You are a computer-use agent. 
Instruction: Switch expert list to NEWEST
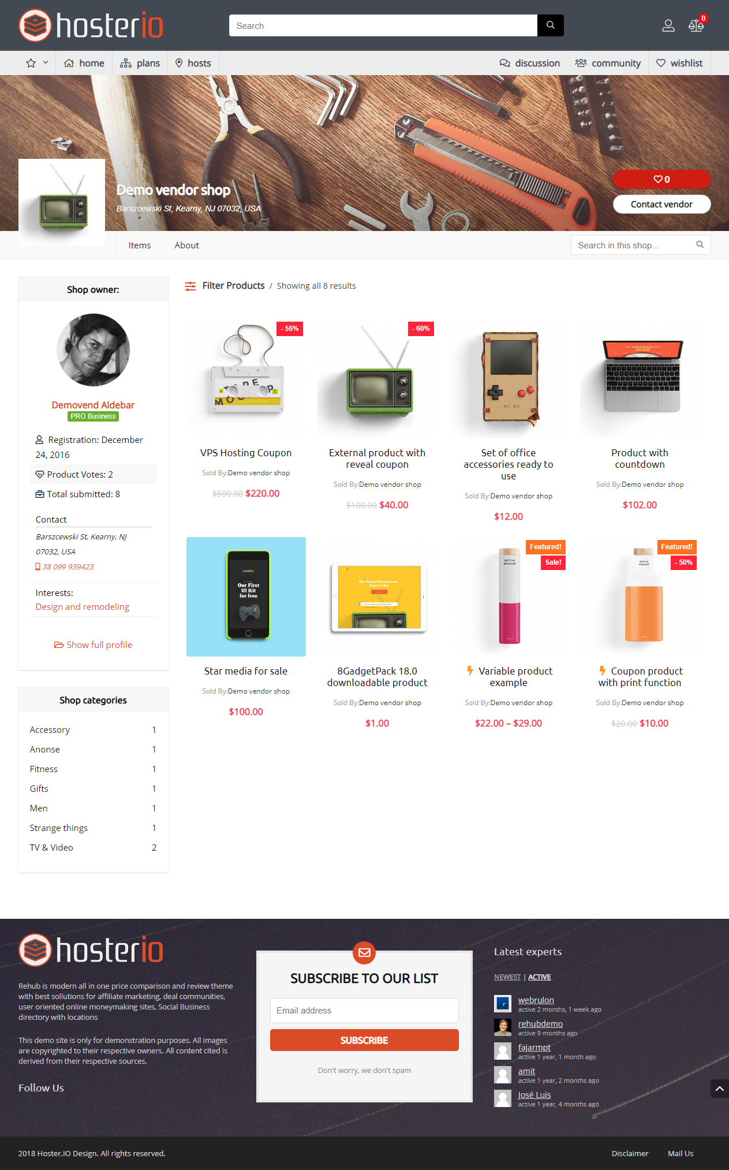click(507, 977)
